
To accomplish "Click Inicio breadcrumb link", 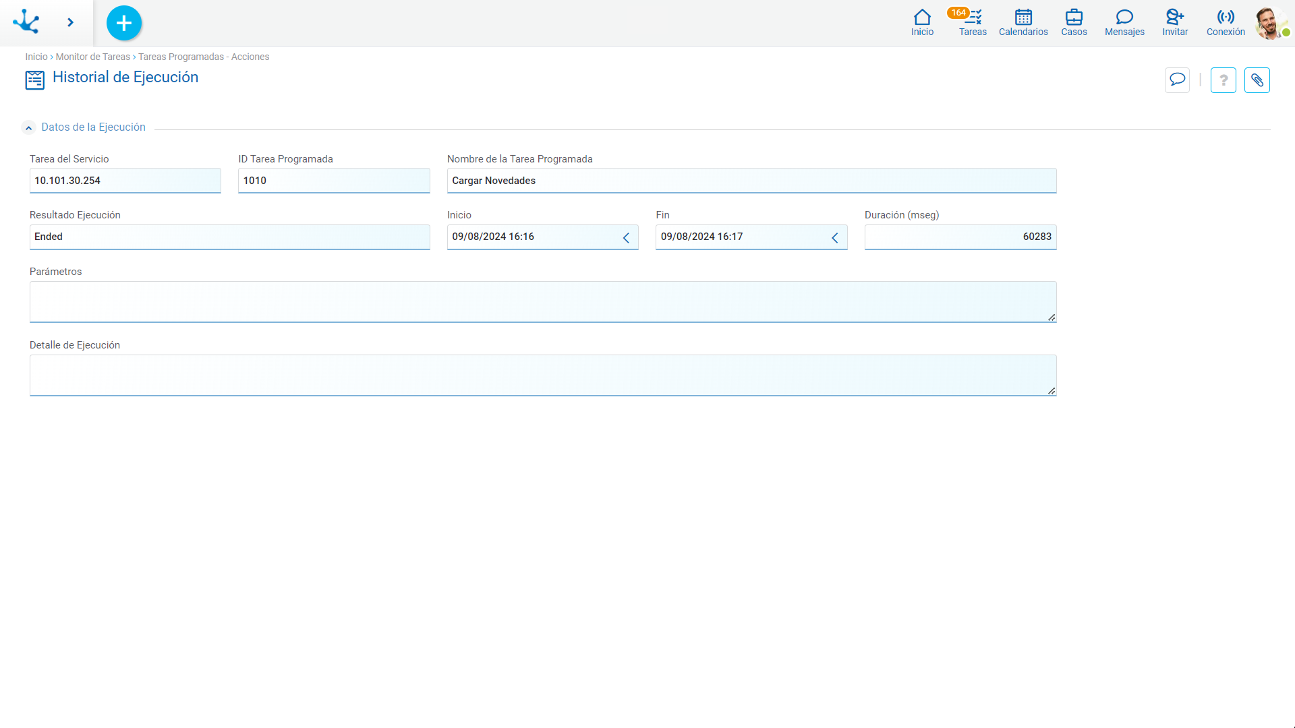I will tap(36, 57).
